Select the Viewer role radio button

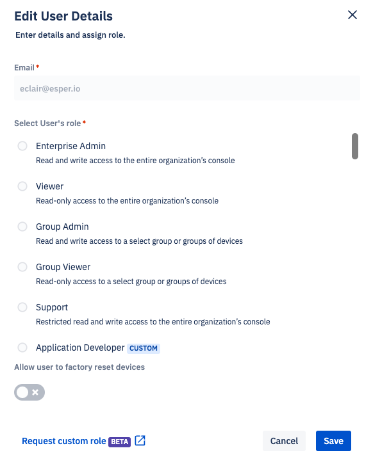tap(22, 186)
